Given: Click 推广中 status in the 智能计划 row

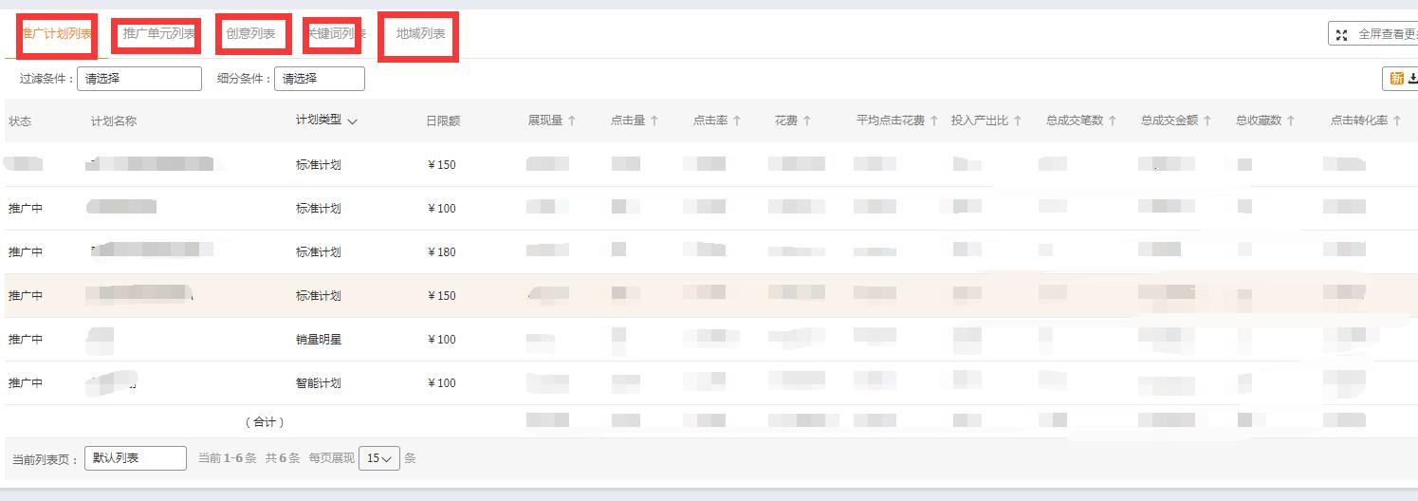Looking at the screenshot, I should coord(26,383).
